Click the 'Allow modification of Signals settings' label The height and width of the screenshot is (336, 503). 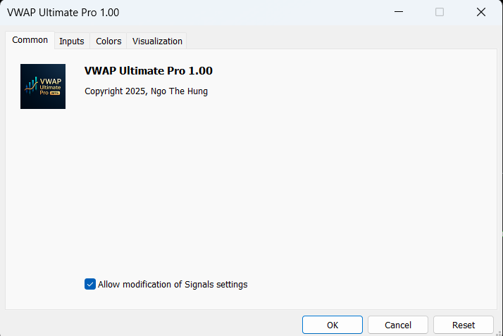coord(173,285)
